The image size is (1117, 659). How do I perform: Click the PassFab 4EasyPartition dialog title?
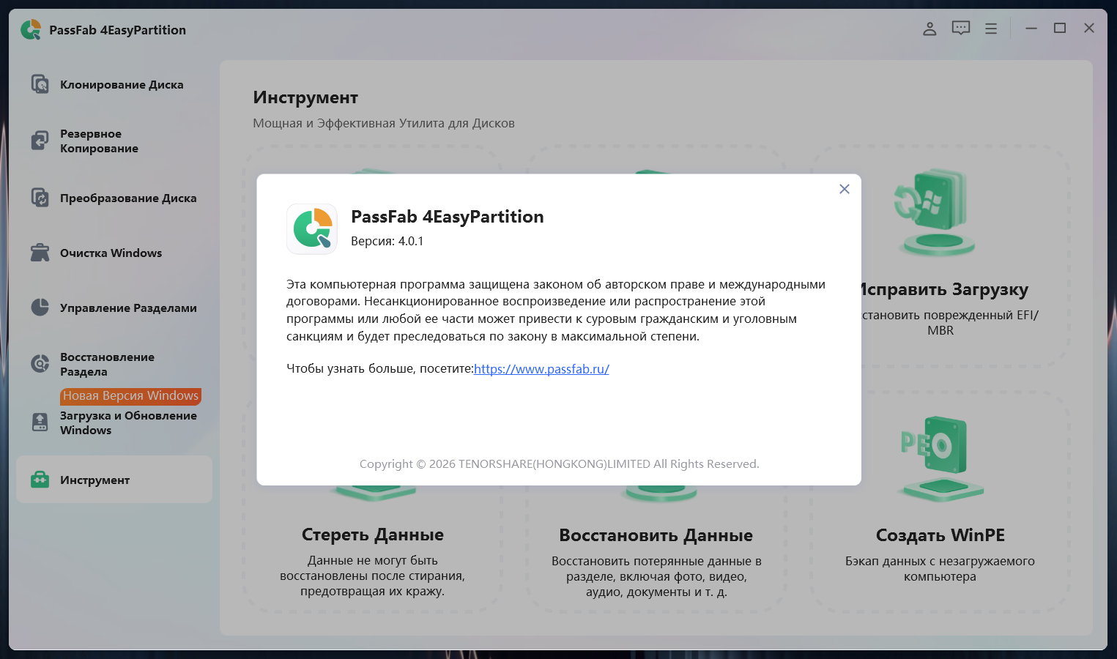click(x=448, y=217)
